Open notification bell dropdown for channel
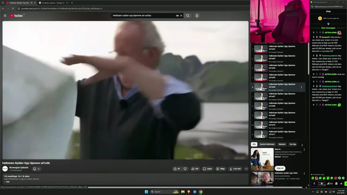Viewport: 347px width, 195px height. tap(36, 169)
